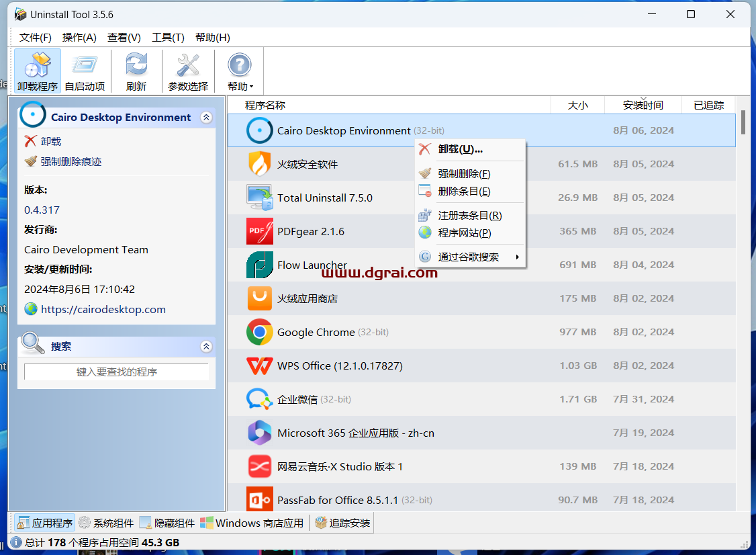Select the Flow Launcher icon
756x555 pixels.
click(259, 265)
